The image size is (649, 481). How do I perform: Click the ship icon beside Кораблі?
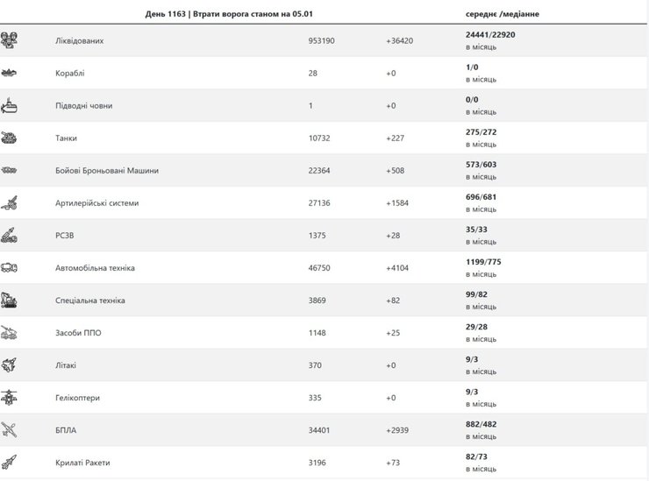point(10,74)
